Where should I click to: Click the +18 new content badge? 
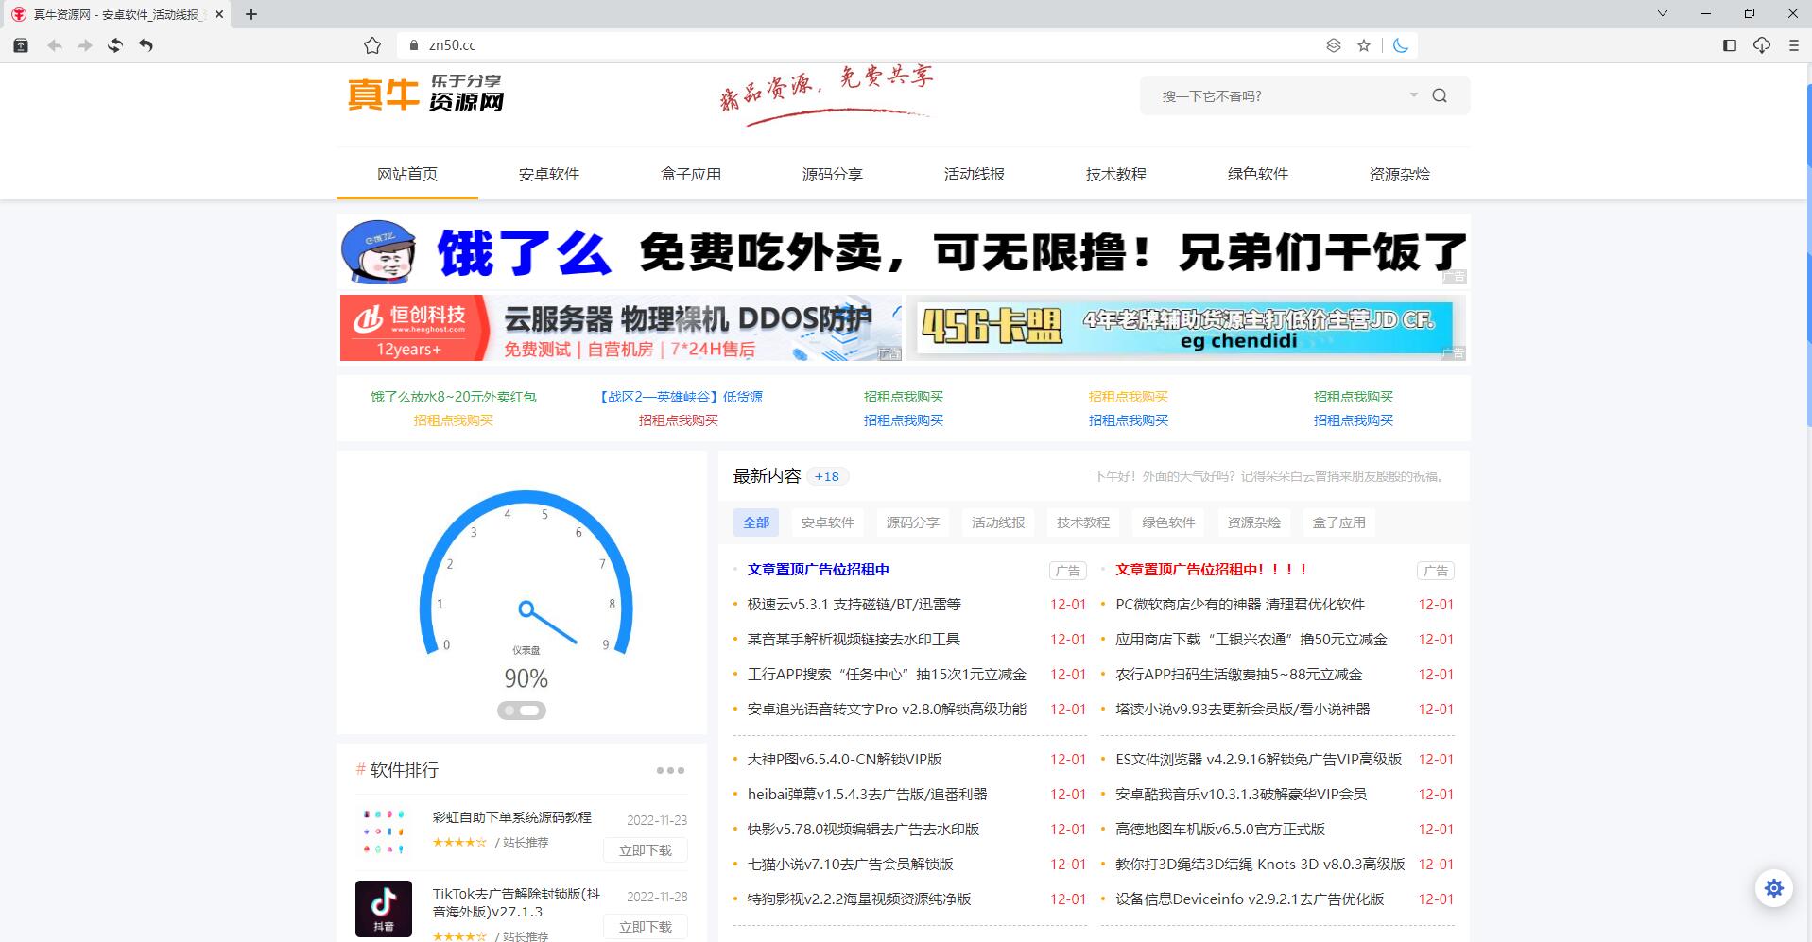827,477
